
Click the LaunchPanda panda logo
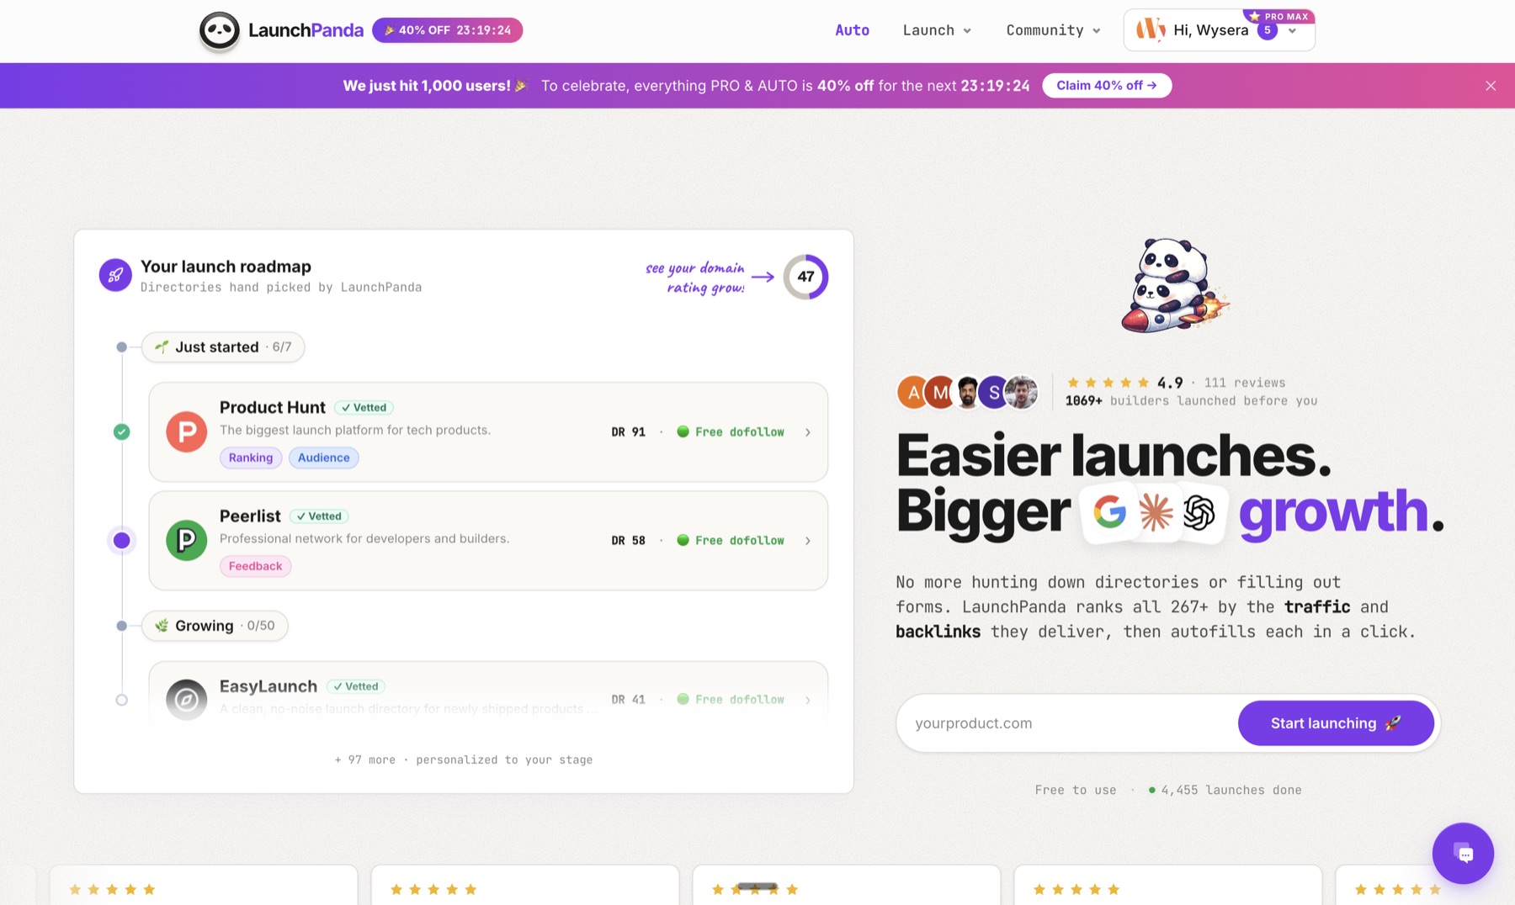click(x=219, y=31)
